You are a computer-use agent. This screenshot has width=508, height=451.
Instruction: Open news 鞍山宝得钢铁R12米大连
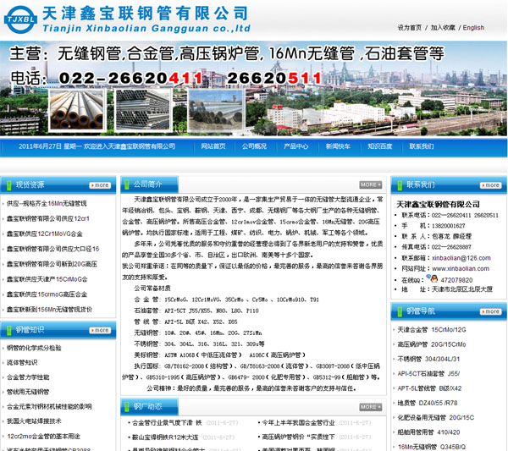click(165, 437)
